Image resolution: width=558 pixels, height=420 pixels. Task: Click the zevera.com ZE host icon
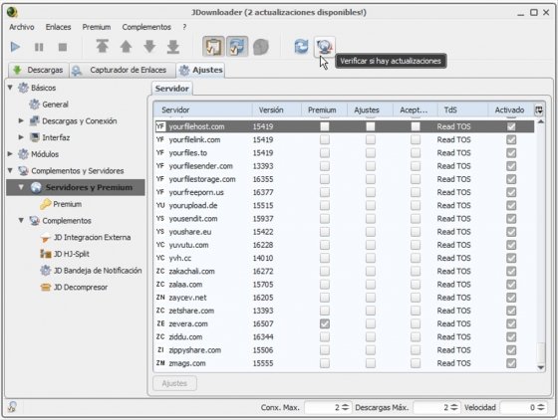coord(160,323)
